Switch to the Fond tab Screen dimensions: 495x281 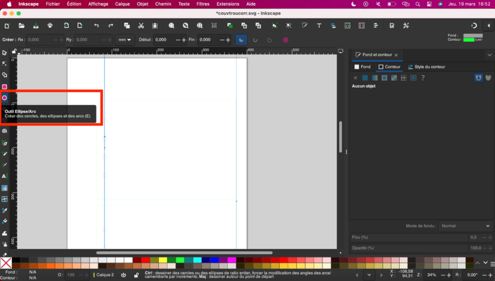(363, 67)
